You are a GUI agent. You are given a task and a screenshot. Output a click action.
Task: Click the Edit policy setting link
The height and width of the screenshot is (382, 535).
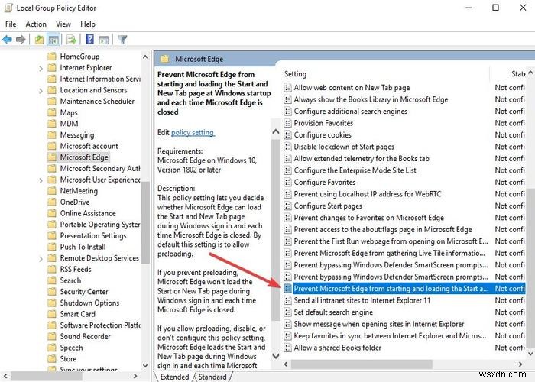pyautogui.click(x=193, y=132)
